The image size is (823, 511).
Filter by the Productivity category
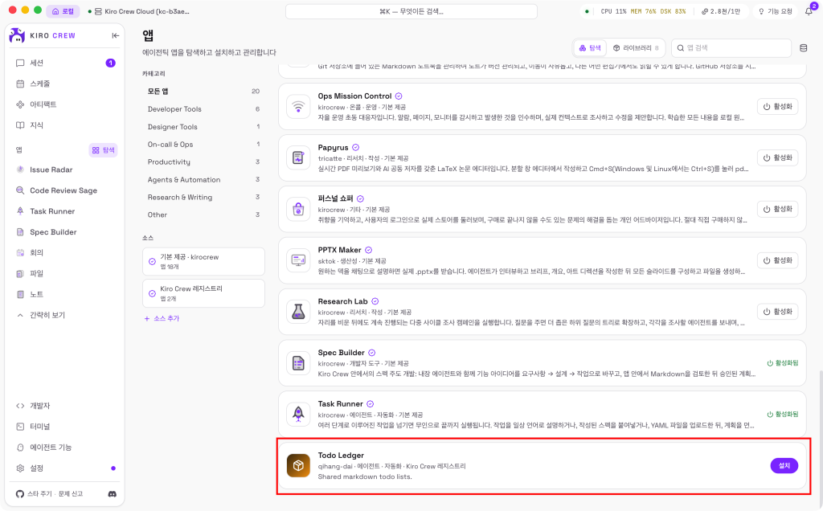pos(203,161)
